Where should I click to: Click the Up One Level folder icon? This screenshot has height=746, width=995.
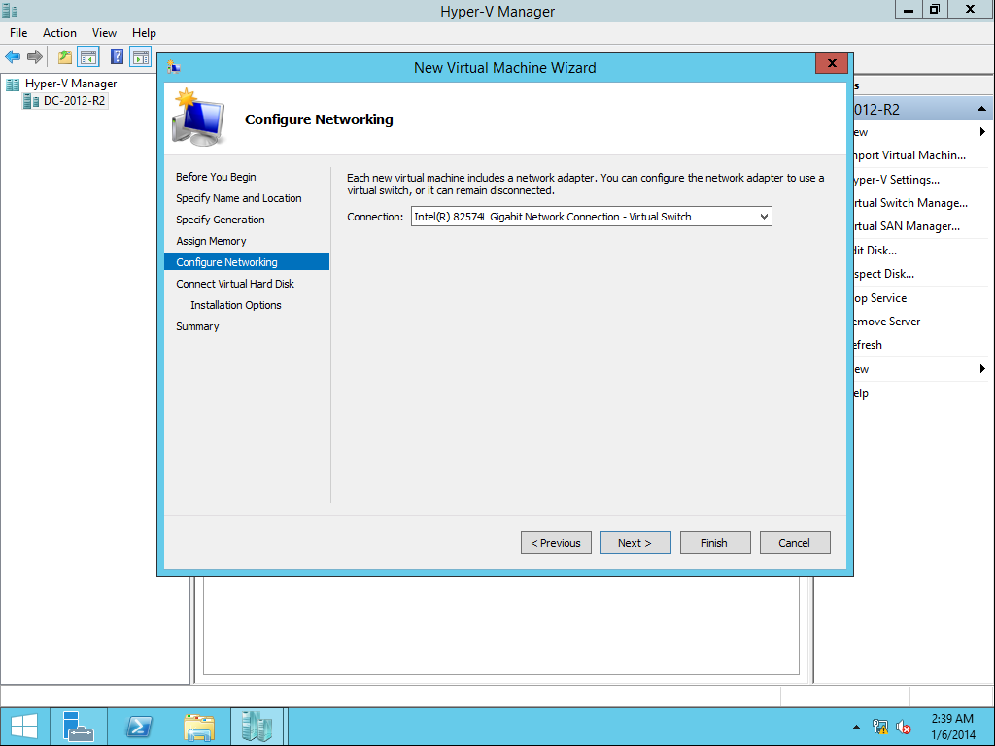[x=65, y=57]
